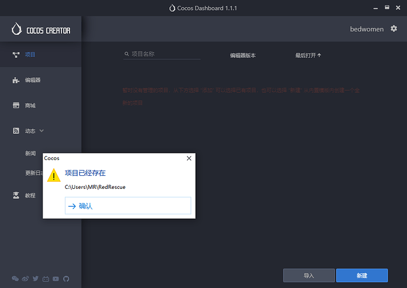This screenshot has height=288, width=407.
Task: Open the Bilibili social icon
Action: coord(45,279)
